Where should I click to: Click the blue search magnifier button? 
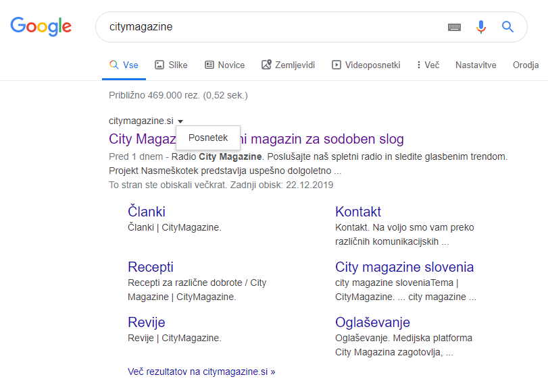(x=507, y=26)
